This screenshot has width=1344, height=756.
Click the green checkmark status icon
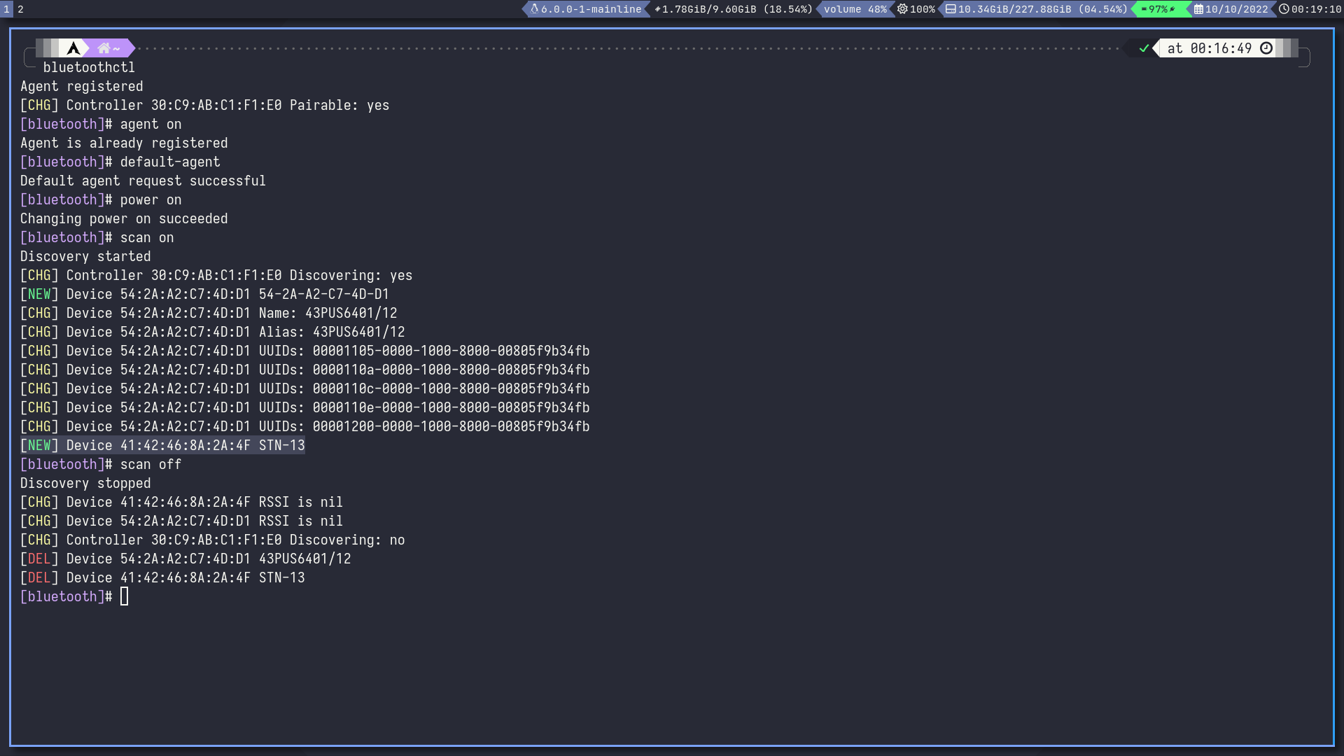point(1144,48)
